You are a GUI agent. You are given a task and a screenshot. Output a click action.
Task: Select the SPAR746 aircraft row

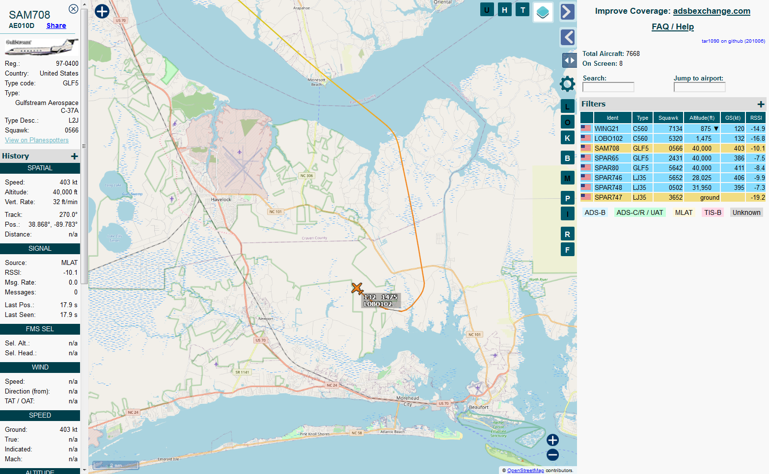tap(673, 178)
